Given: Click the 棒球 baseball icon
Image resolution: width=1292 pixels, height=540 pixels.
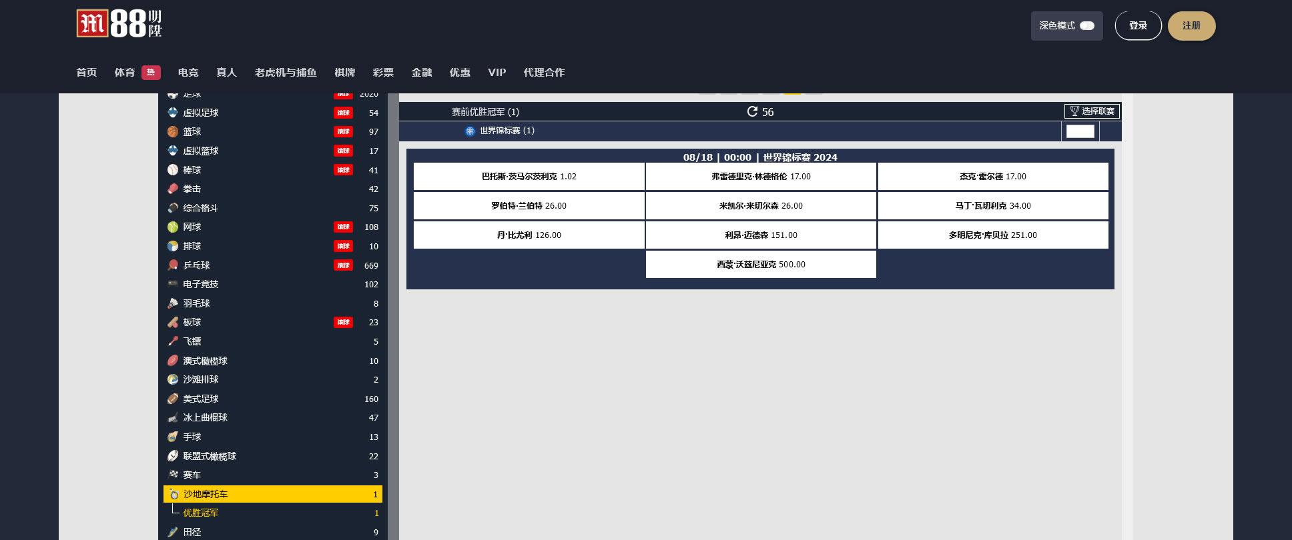Looking at the screenshot, I should click(173, 170).
